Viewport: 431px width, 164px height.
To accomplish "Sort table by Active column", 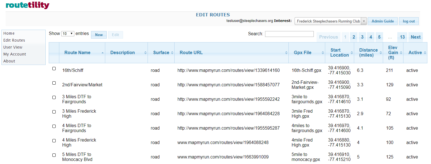I will point(415,53).
